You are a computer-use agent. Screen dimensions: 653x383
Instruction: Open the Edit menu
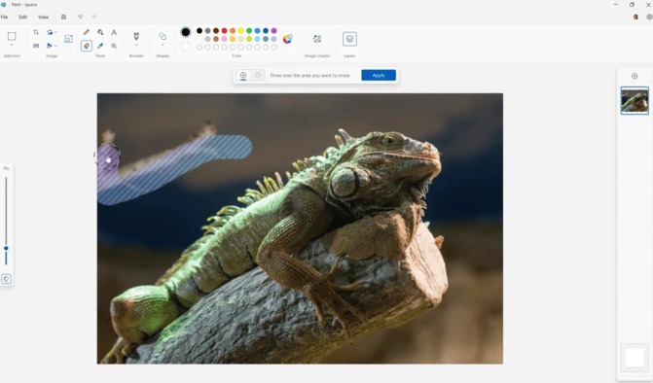23,17
